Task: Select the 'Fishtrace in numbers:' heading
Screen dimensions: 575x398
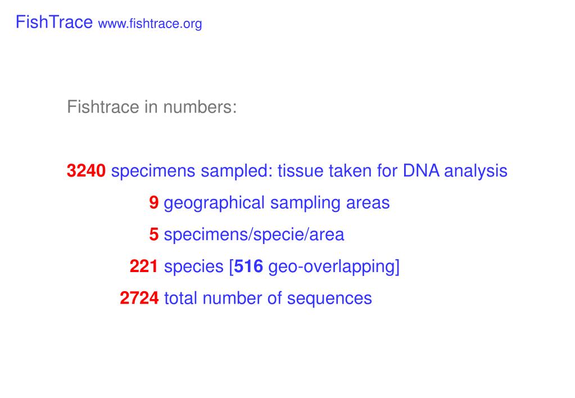Action: coord(152,107)
